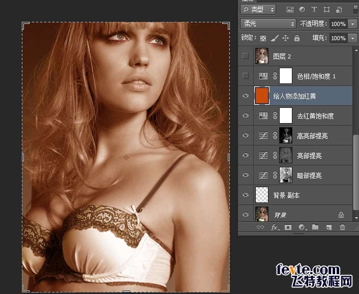This screenshot has width=359, height=294.
Task: Select the 亮部提高 layer name
Action: click(309, 156)
